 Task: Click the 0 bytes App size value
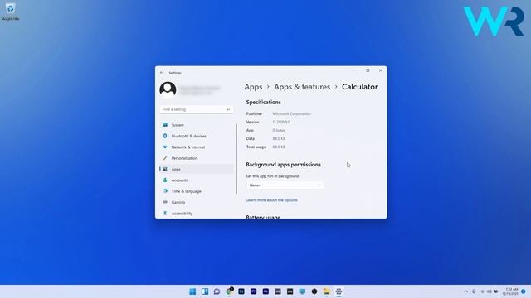[279, 131]
